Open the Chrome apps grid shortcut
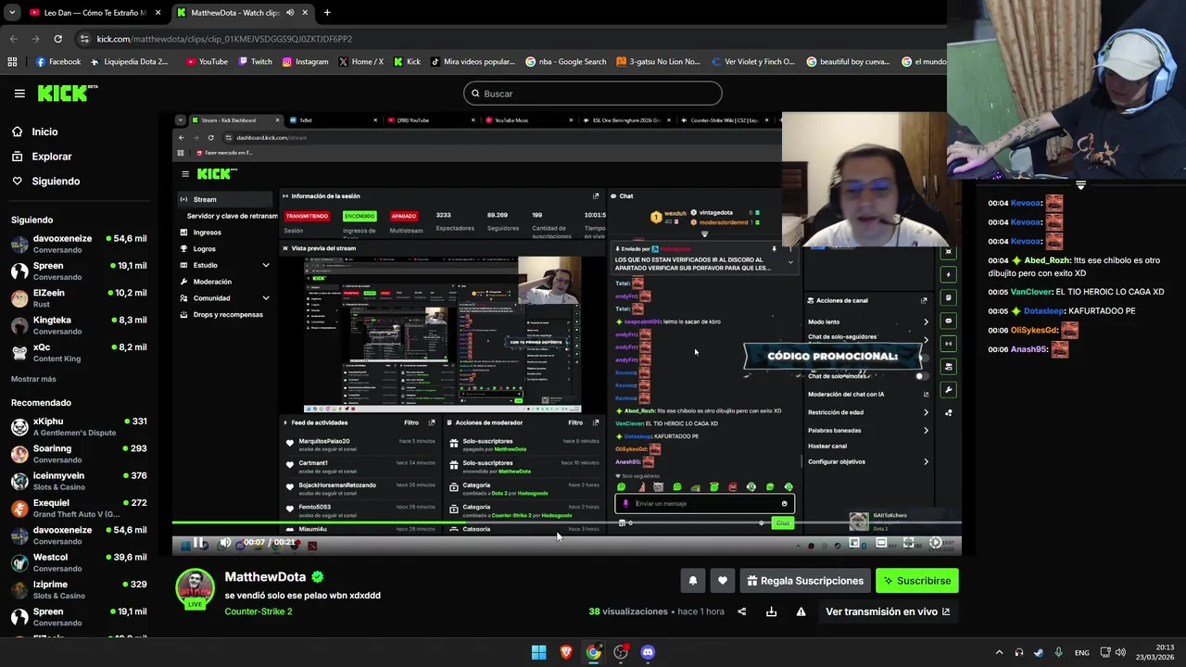 coord(12,62)
